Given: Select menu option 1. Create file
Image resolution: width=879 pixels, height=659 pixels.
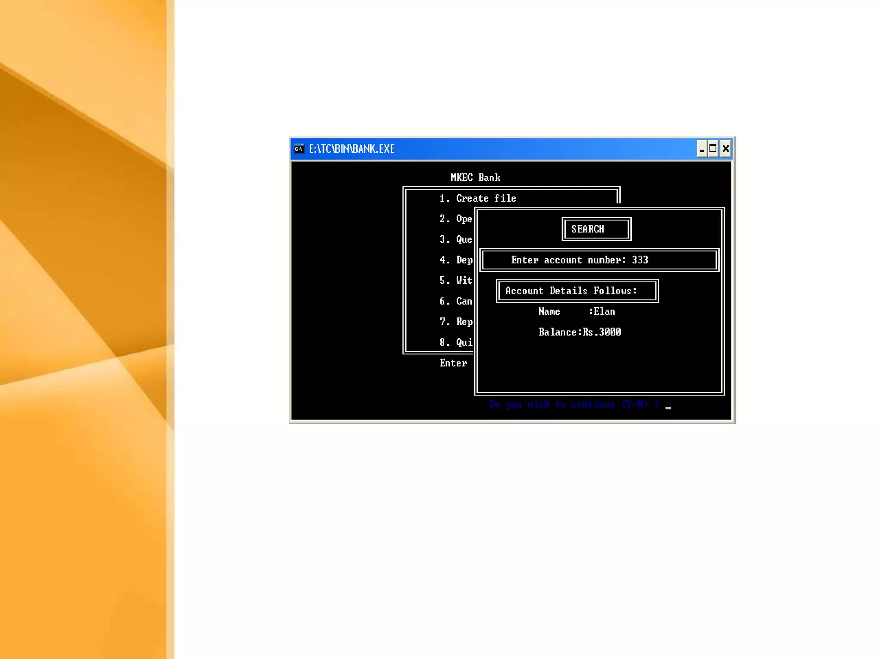Looking at the screenshot, I should tap(477, 198).
